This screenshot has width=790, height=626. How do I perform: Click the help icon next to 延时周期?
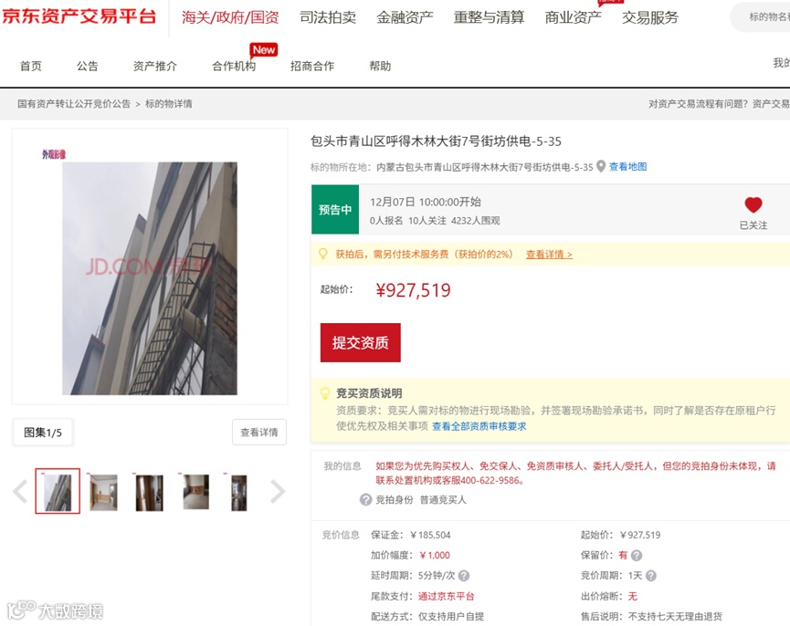(x=464, y=576)
